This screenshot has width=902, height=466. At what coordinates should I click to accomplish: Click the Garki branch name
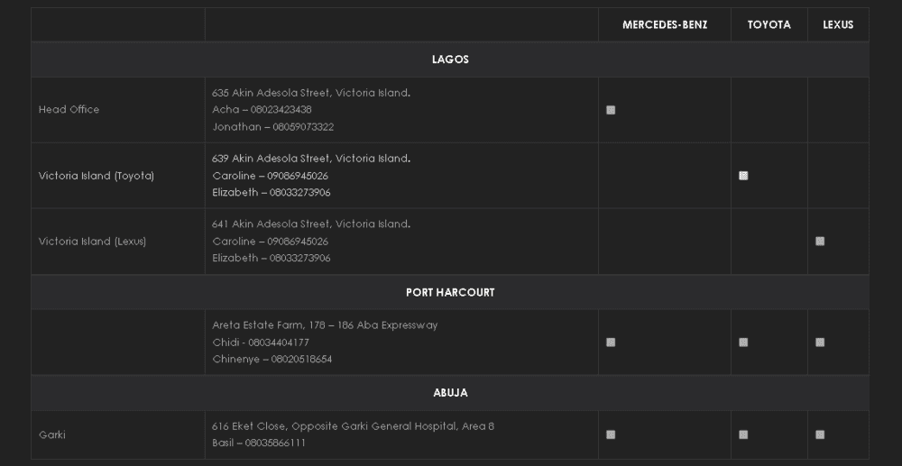[52, 434]
